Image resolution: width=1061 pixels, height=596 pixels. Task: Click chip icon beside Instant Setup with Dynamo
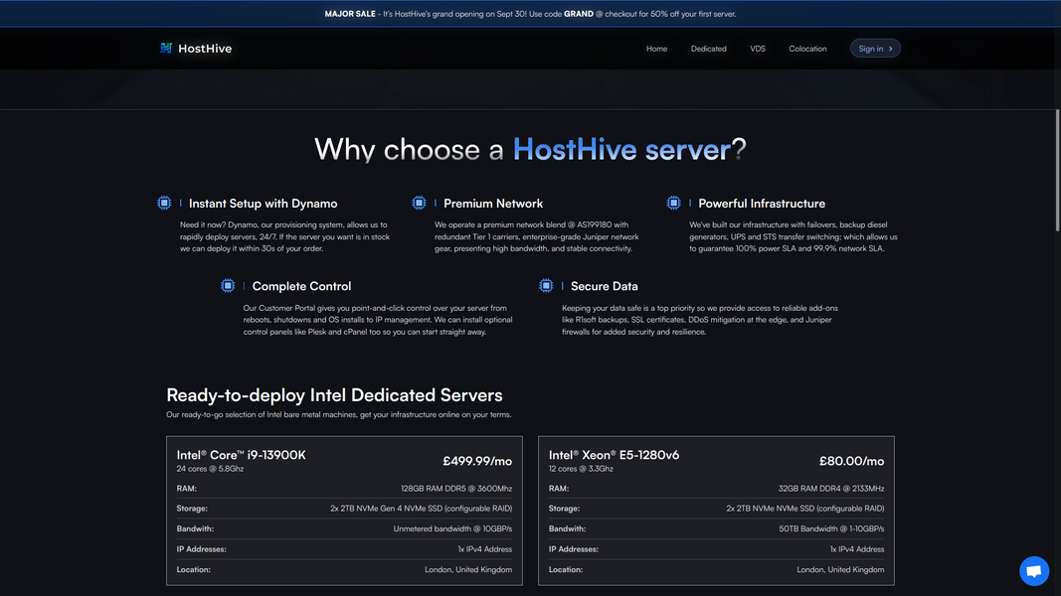(x=164, y=203)
